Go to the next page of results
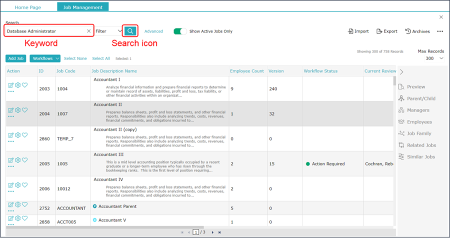The height and width of the screenshot is (238, 450). [212, 232]
